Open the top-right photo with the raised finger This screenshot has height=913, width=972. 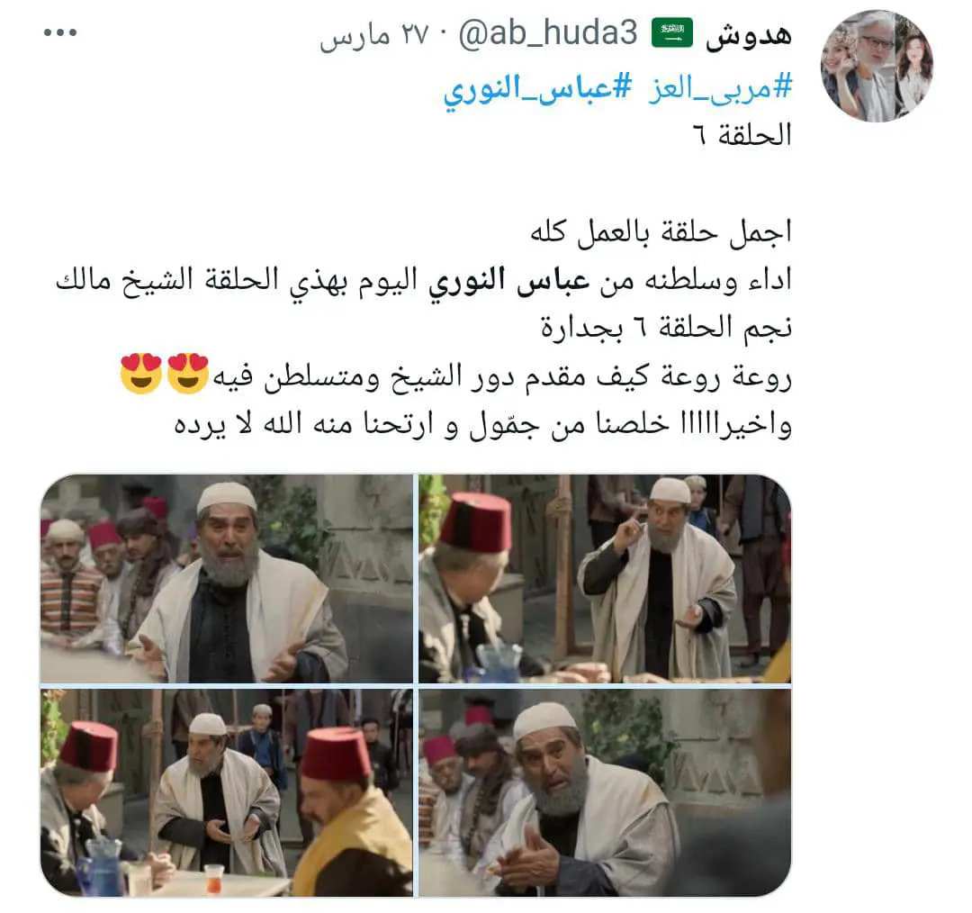(605, 579)
